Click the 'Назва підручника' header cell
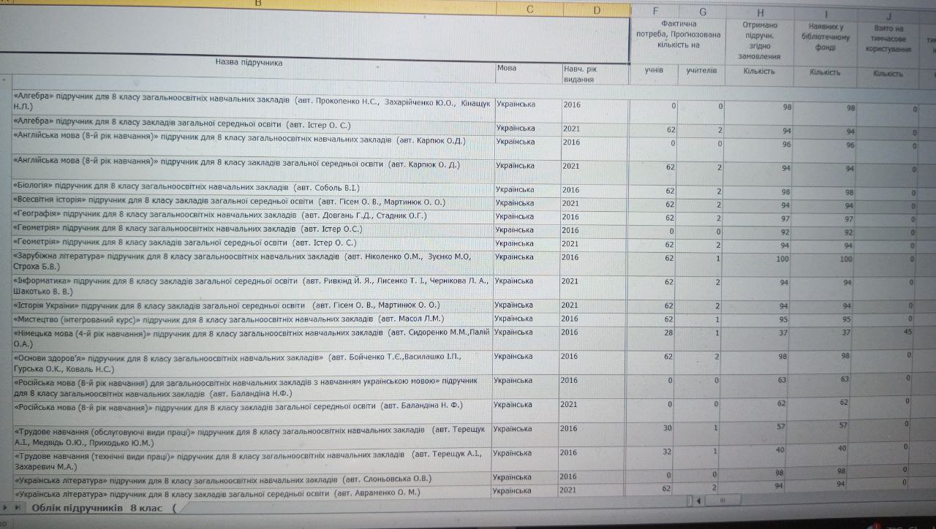The image size is (936, 529). coord(249,63)
